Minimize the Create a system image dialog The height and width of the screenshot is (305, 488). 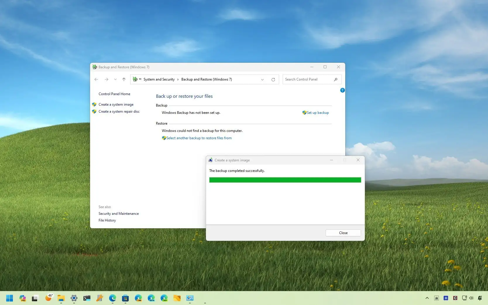331,160
